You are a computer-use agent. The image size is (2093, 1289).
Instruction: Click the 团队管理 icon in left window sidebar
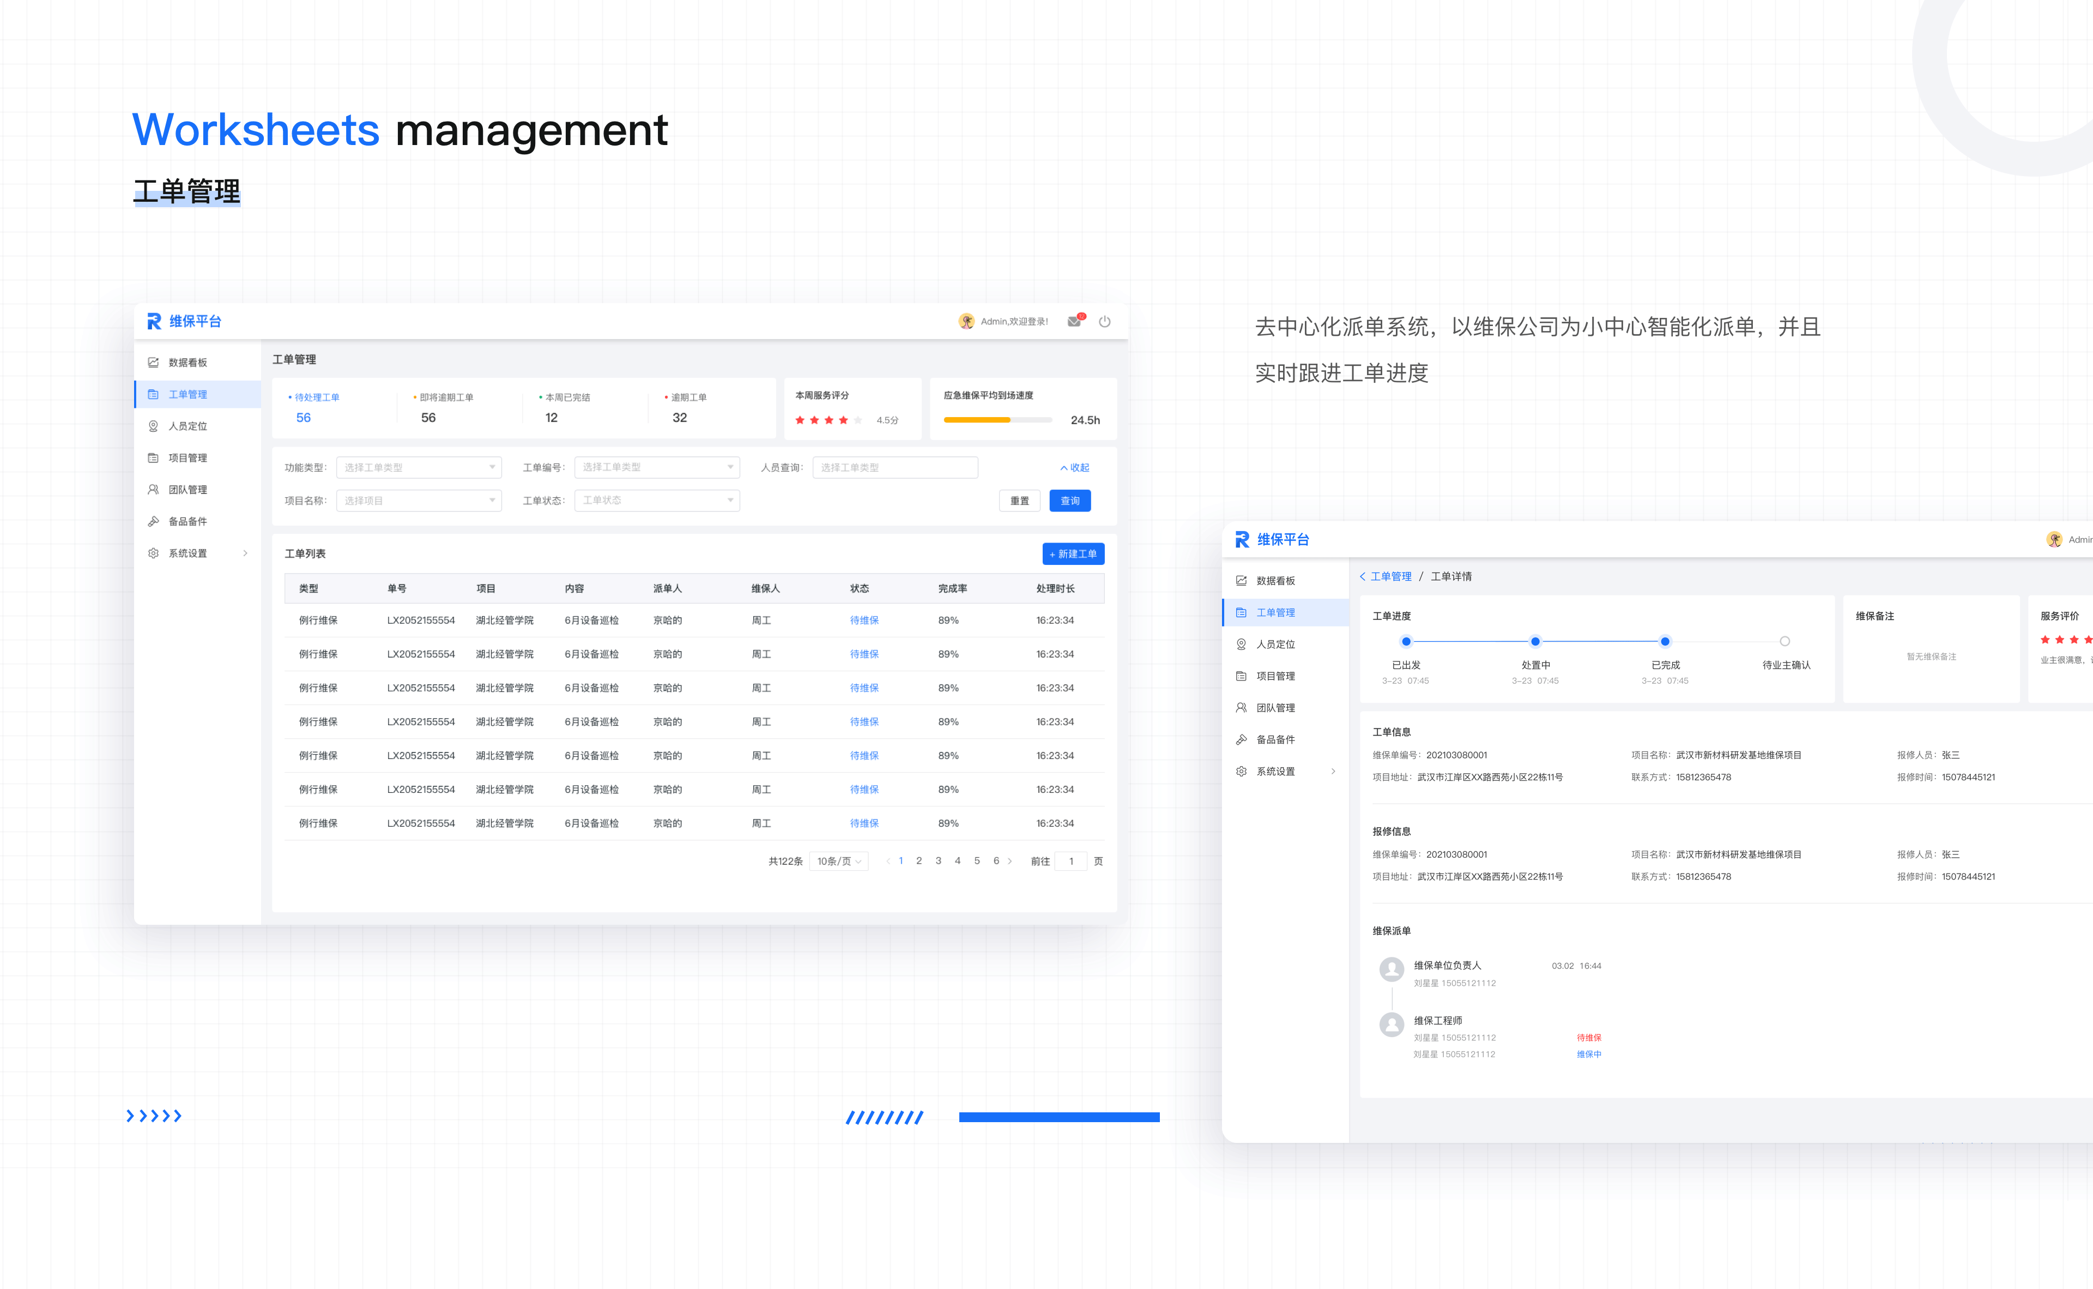[153, 489]
